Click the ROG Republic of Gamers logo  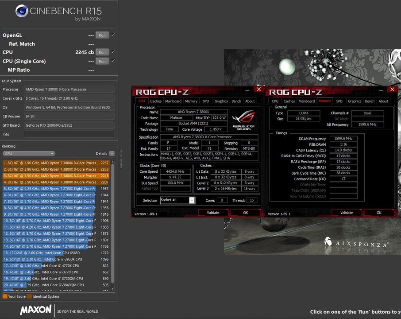(x=243, y=121)
